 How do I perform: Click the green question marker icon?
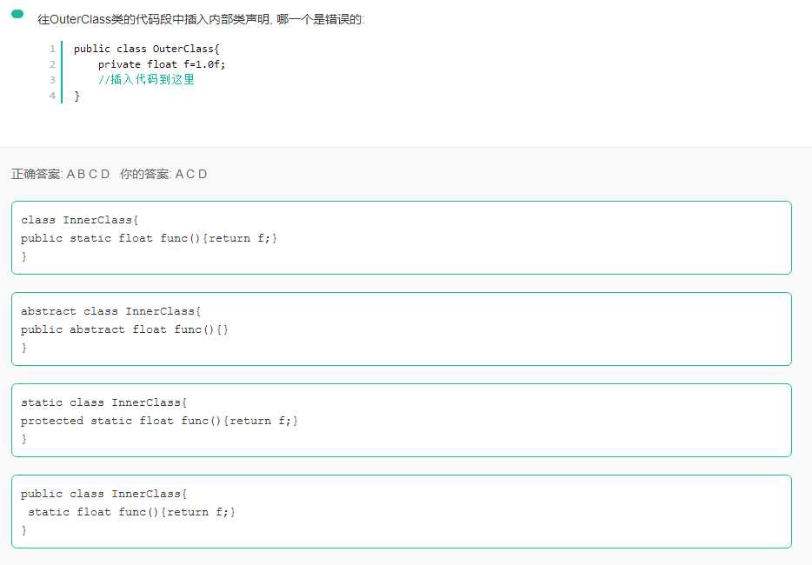tap(17, 14)
